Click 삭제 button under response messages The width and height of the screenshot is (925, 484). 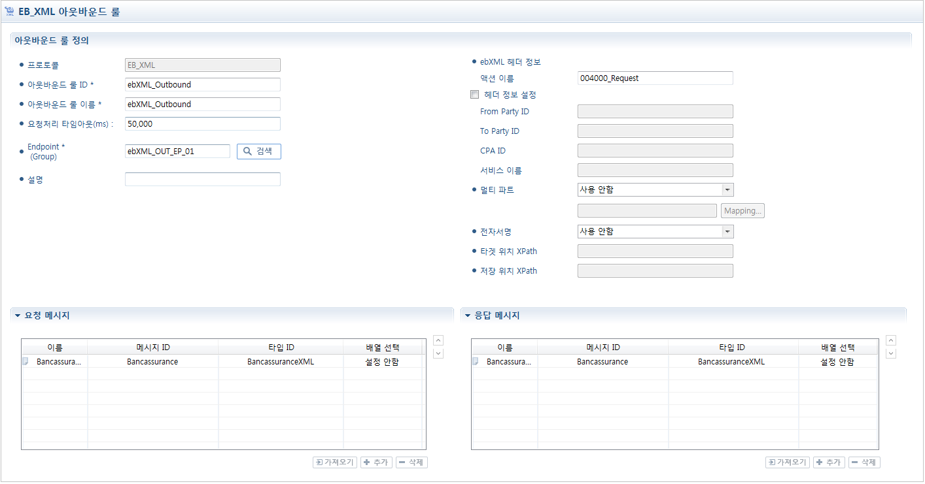tap(864, 462)
